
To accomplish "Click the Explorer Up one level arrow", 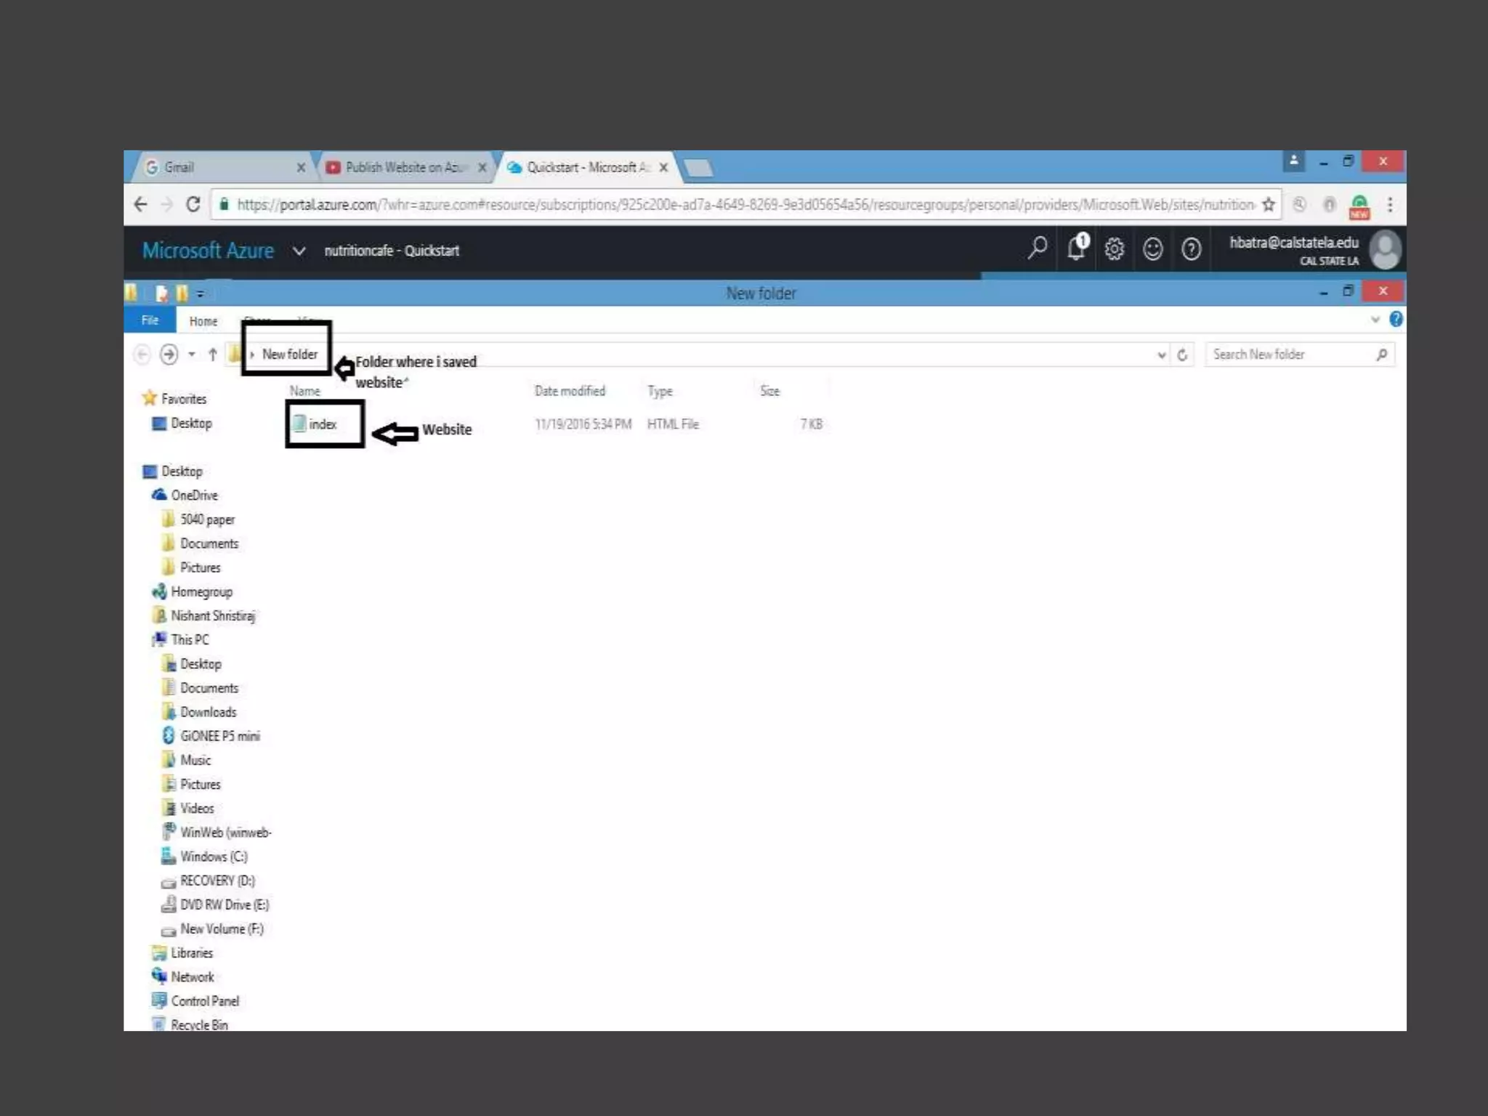I will coord(212,355).
